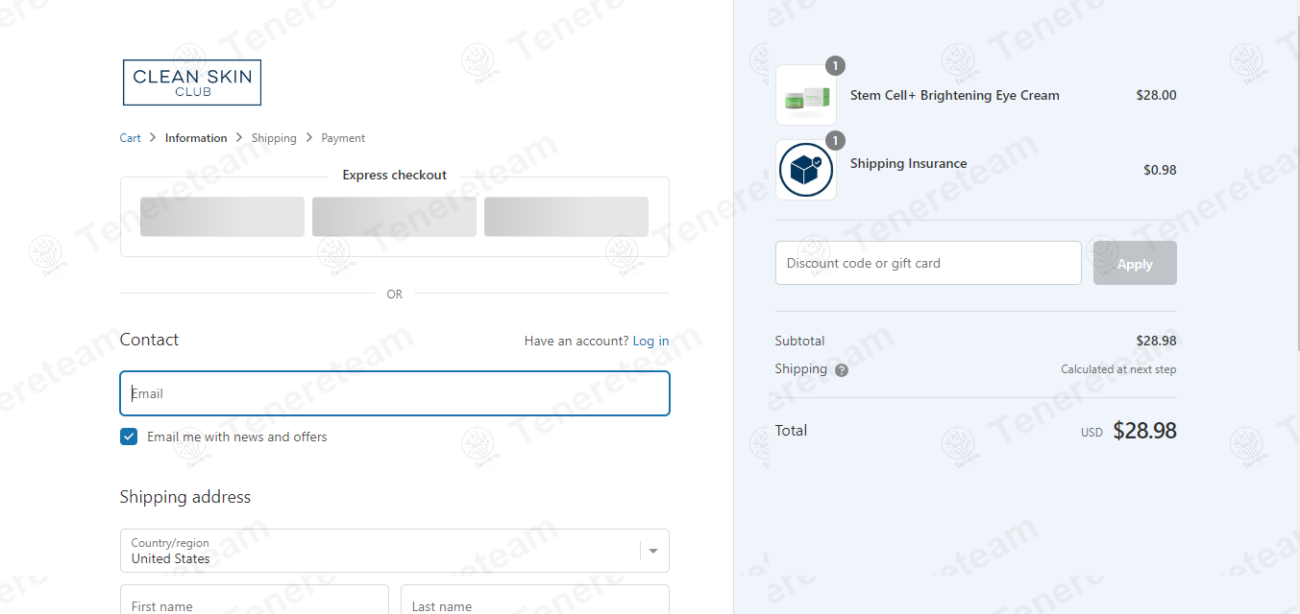The image size is (1300, 614).
Task: Click the Shipping address heading
Action: 185,497
